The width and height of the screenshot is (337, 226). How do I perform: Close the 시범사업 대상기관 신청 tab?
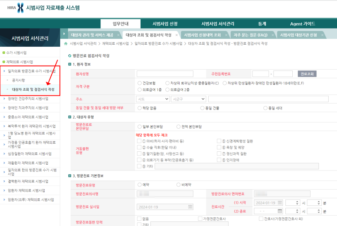click(322, 35)
